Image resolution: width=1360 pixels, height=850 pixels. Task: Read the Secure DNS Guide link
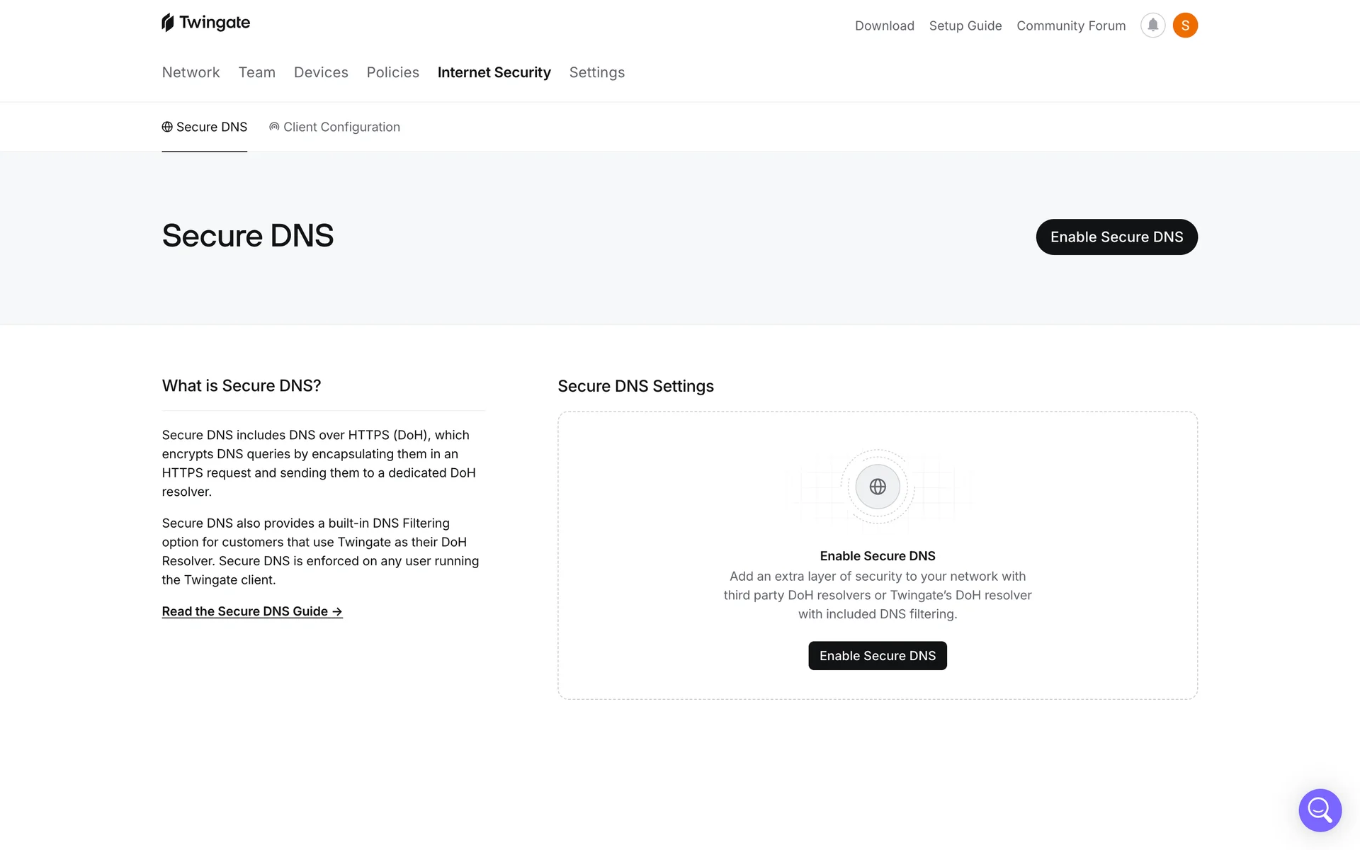[x=252, y=611]
